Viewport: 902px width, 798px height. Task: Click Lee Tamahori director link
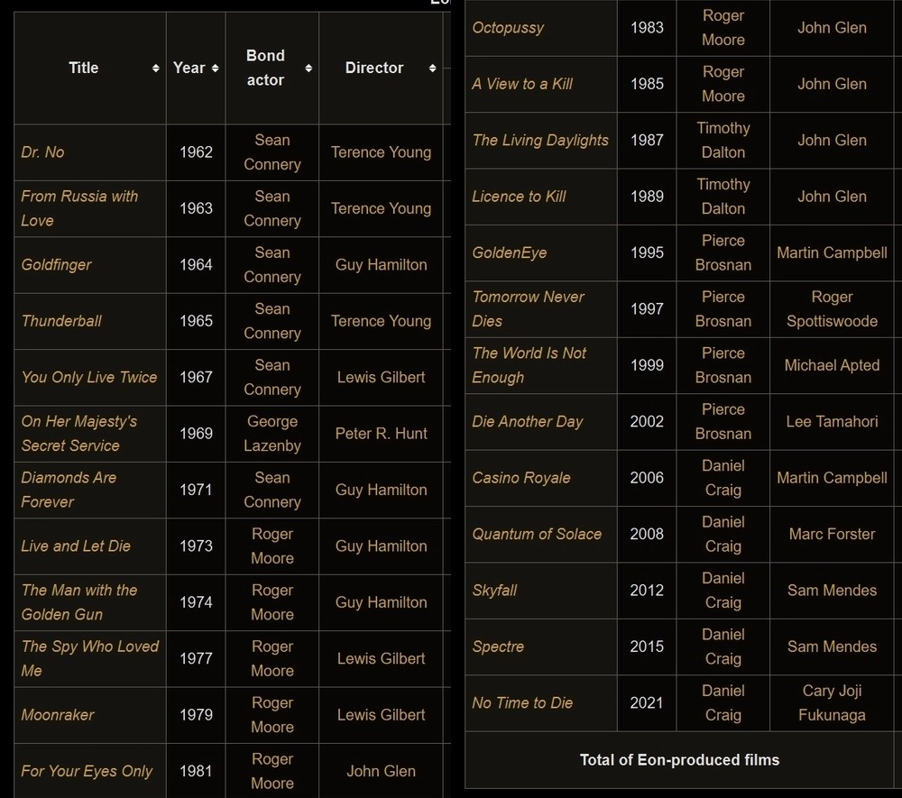point(832,421)
